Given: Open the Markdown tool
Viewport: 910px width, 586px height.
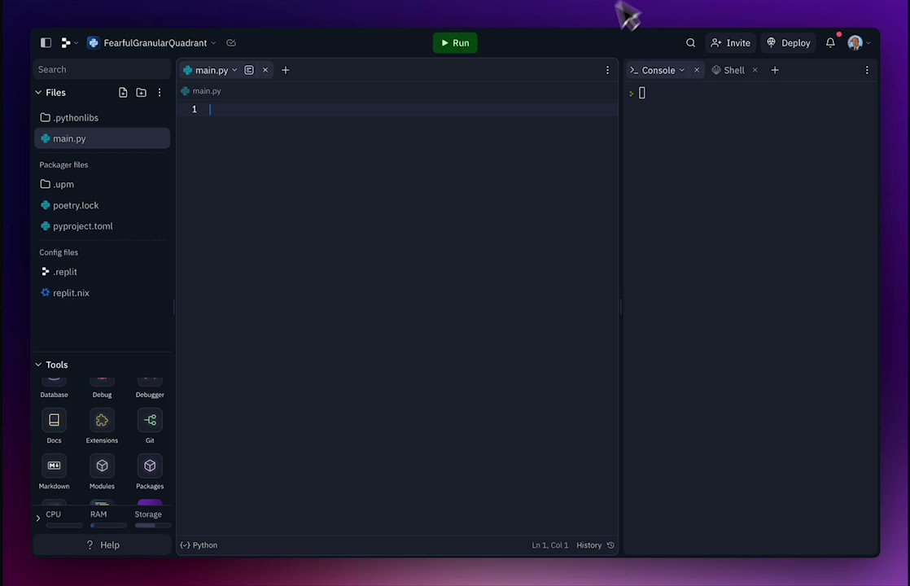Looking at the screenshot, I should tap(54, 471).
